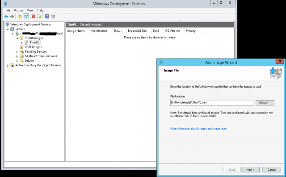Viewport: 286px width, 177px height.
Task: Expand Active Directory Prestaged Devices node
Action: click(8, 65)
